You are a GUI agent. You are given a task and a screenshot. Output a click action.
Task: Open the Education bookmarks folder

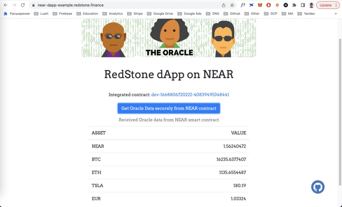[x=87, y=14]
